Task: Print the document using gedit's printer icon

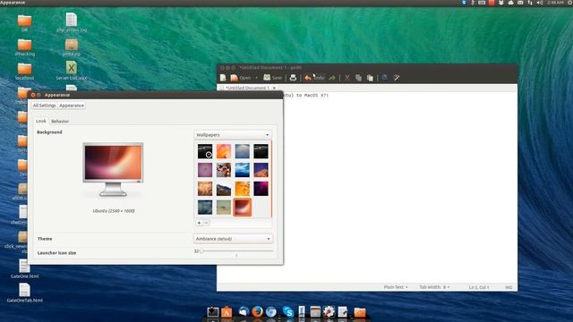Action: [x=293, y=78]
